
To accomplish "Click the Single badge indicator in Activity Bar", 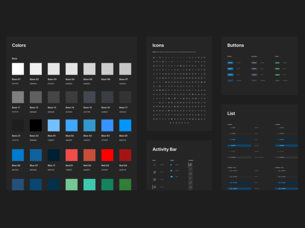I will (x=171, y=165).
